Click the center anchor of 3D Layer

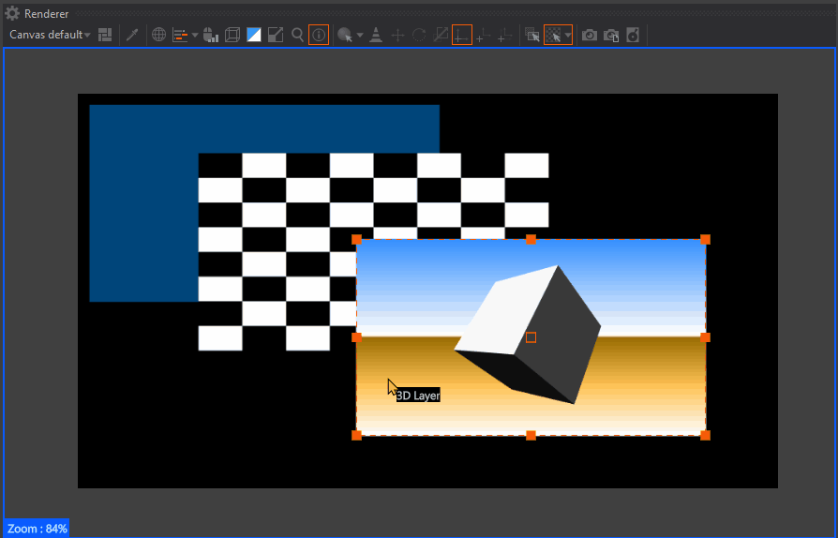pyautogui.click(x=531, y=337)
